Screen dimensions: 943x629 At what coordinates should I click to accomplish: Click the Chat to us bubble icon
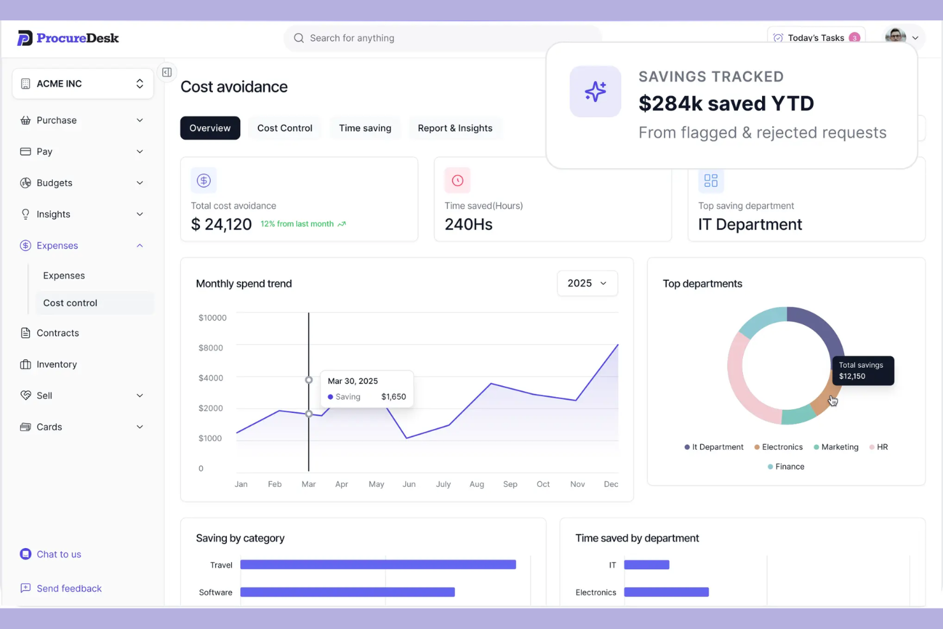[x=25, y=554]
